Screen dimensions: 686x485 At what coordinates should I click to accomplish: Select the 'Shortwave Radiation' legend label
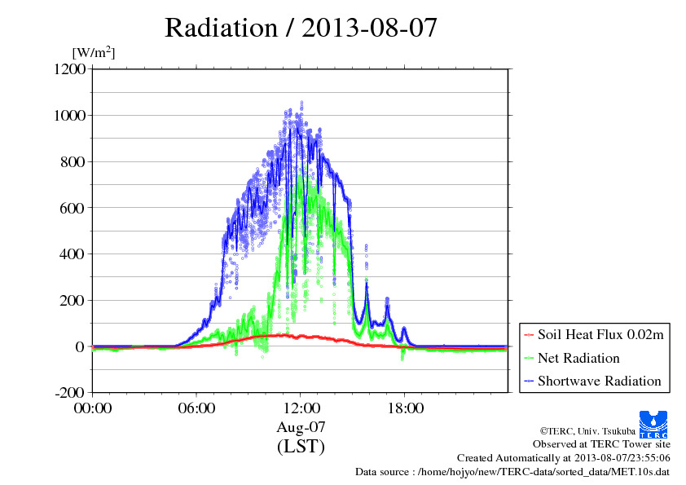coord(600,381)
